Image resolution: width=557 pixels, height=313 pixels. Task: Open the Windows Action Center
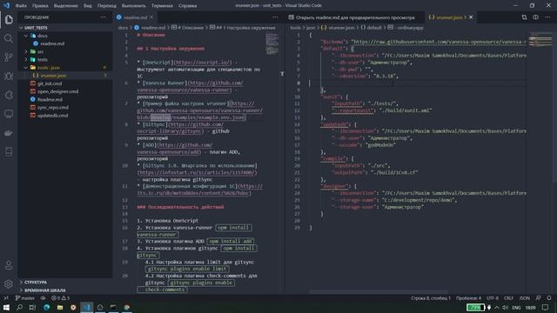[x=546, y=307]
